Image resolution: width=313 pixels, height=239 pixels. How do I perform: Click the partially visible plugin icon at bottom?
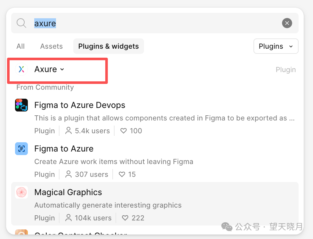coord(21,233)
